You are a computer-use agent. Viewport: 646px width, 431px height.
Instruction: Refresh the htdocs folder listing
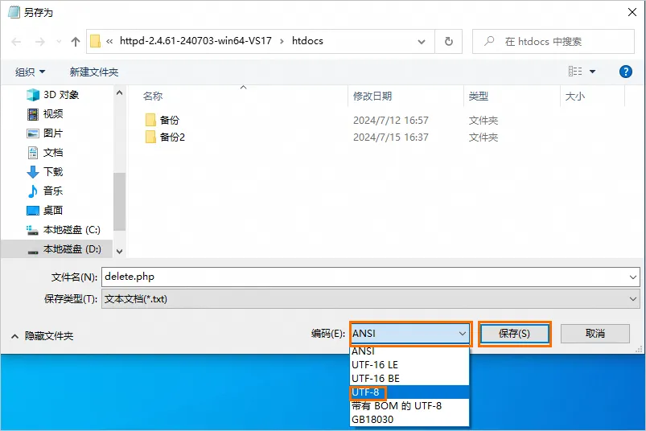[449, 41]
